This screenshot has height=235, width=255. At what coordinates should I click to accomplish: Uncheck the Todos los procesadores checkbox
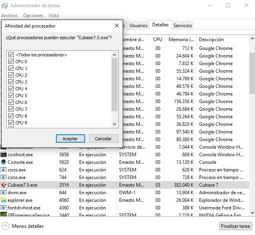(11, 55)
